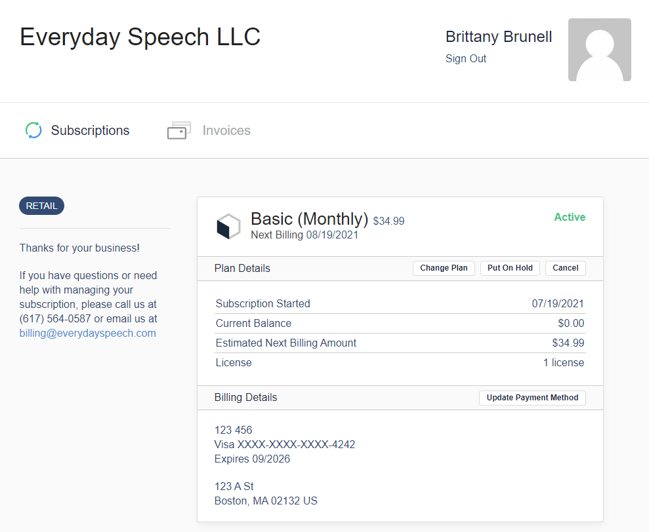
Task: Click the RETAIL badge
Action: point(41,206)
